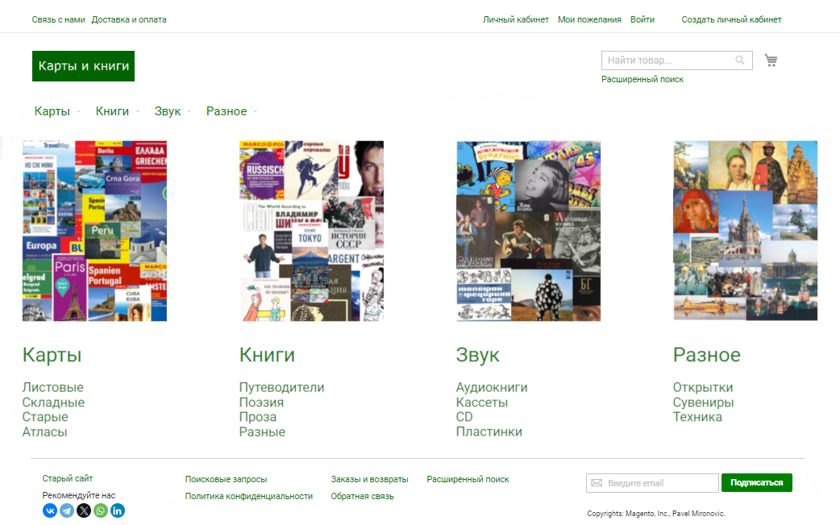Select the Открытки subcategory

(x=703, y=387)
